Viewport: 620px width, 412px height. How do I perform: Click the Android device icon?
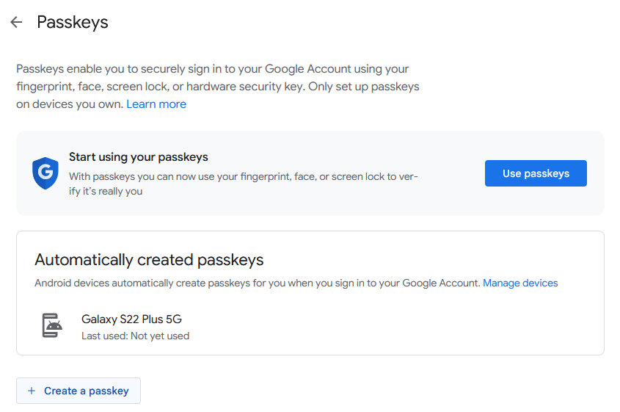pyautogui.click(x=52, y=325)
